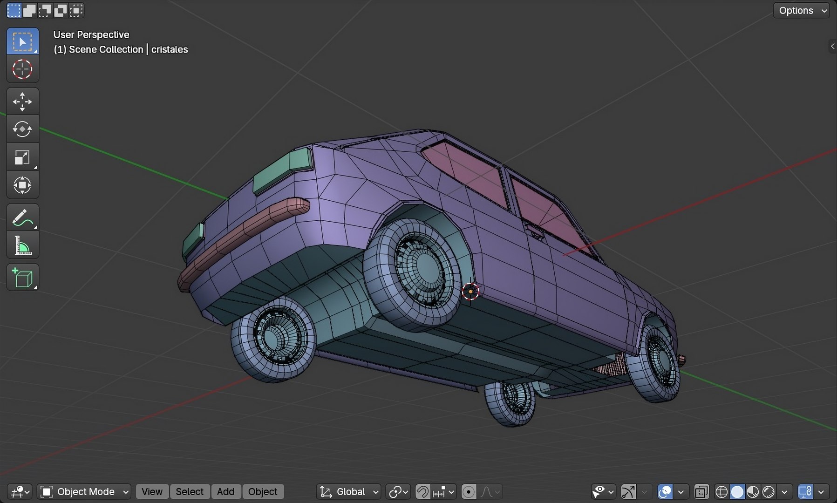Switch to rendered viewport shading
837x503 pixels.
point(769,491)
